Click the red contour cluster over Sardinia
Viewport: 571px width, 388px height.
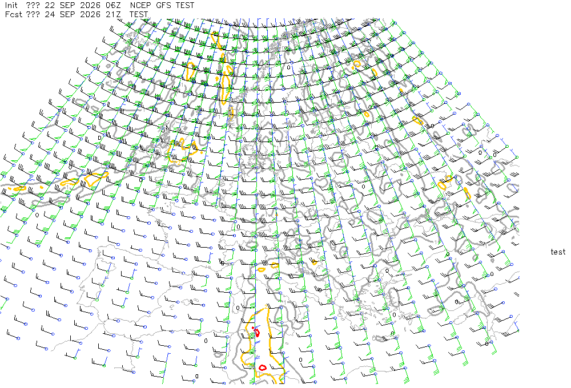[x=256, y=332]
